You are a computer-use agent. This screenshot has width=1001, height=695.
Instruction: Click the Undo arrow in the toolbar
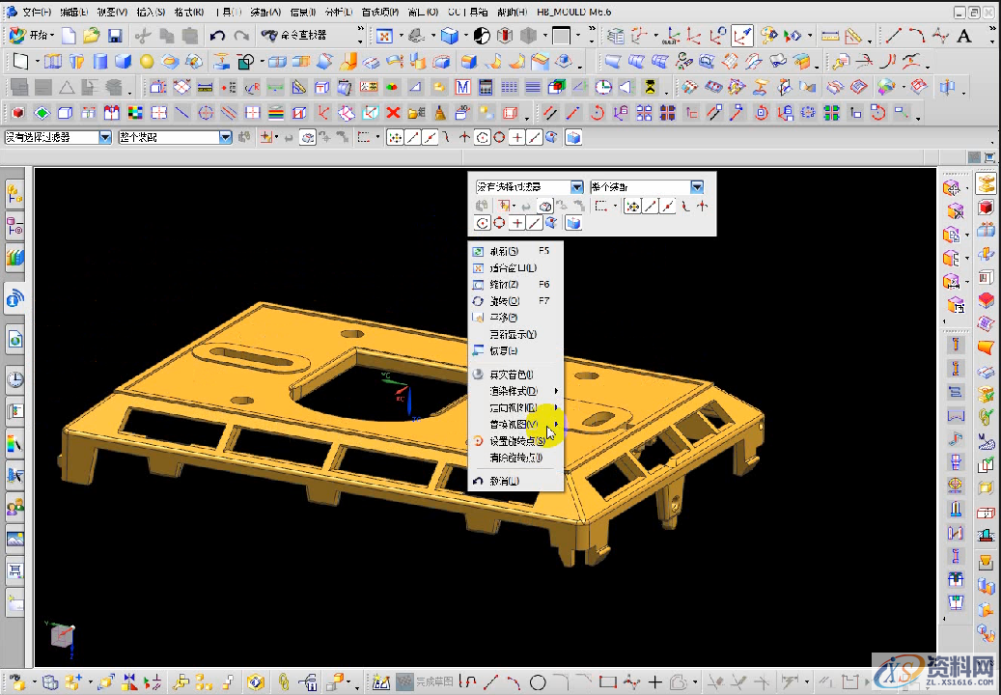click(x=217, y=36)
